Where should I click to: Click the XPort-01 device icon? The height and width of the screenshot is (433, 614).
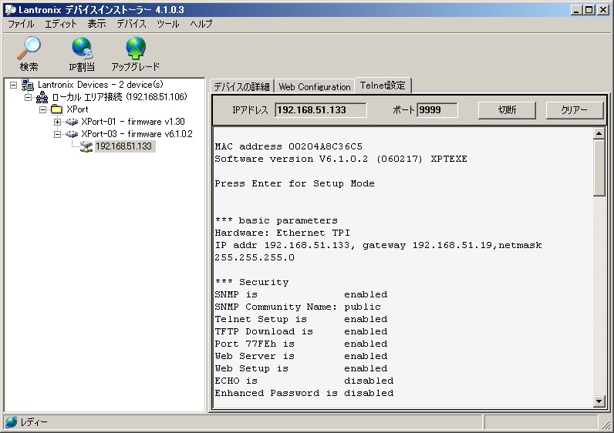click(72, 122)
